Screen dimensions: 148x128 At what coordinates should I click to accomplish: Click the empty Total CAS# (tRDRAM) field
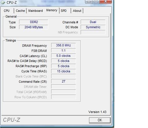63,92
